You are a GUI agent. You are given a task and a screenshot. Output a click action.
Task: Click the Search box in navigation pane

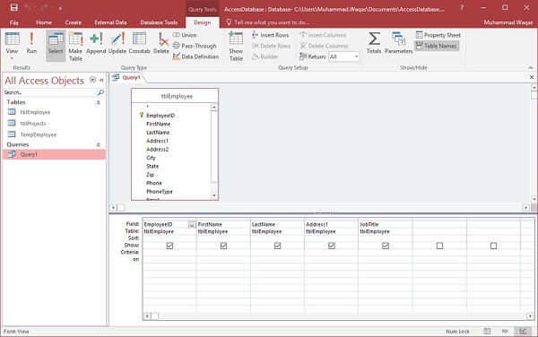tap(50, 92)
